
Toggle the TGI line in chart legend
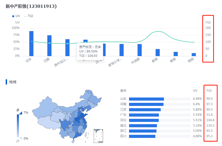28,16
